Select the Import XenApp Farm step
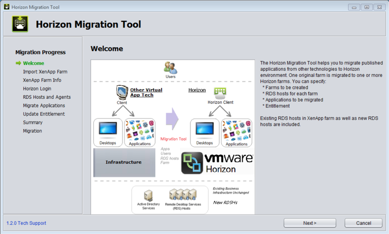The width and height of the screenshot is (389, 234). tap(45, 72)
